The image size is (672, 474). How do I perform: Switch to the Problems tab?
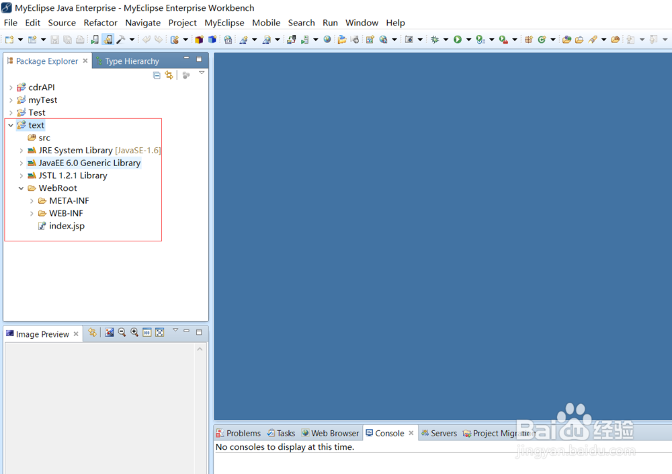click(239, 433)
